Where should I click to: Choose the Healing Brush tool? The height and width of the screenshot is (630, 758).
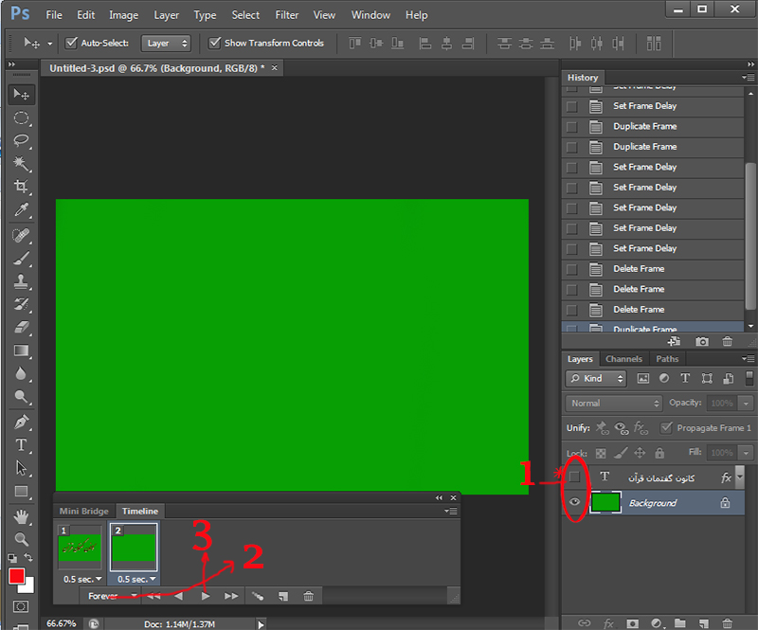pyautogui.click(x=21, y=236)
